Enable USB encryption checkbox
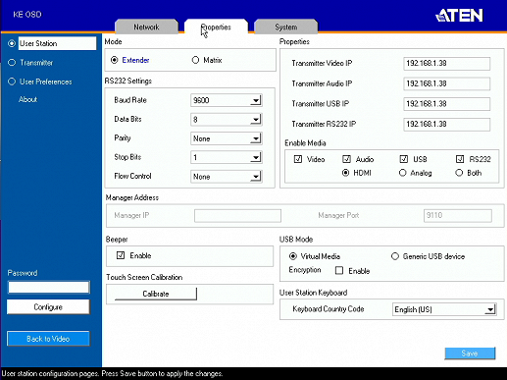Viewport: 507px width, 380px height. (x=339, y=270)
